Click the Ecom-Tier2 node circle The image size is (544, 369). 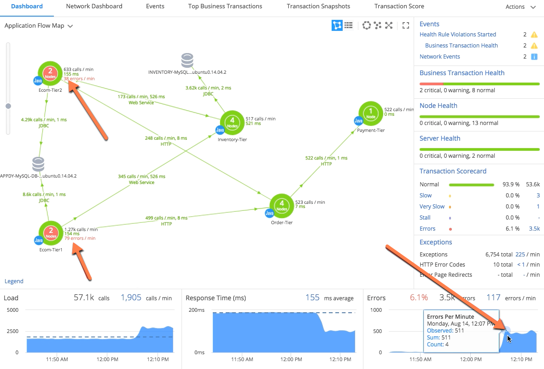[x=50, y=73]
